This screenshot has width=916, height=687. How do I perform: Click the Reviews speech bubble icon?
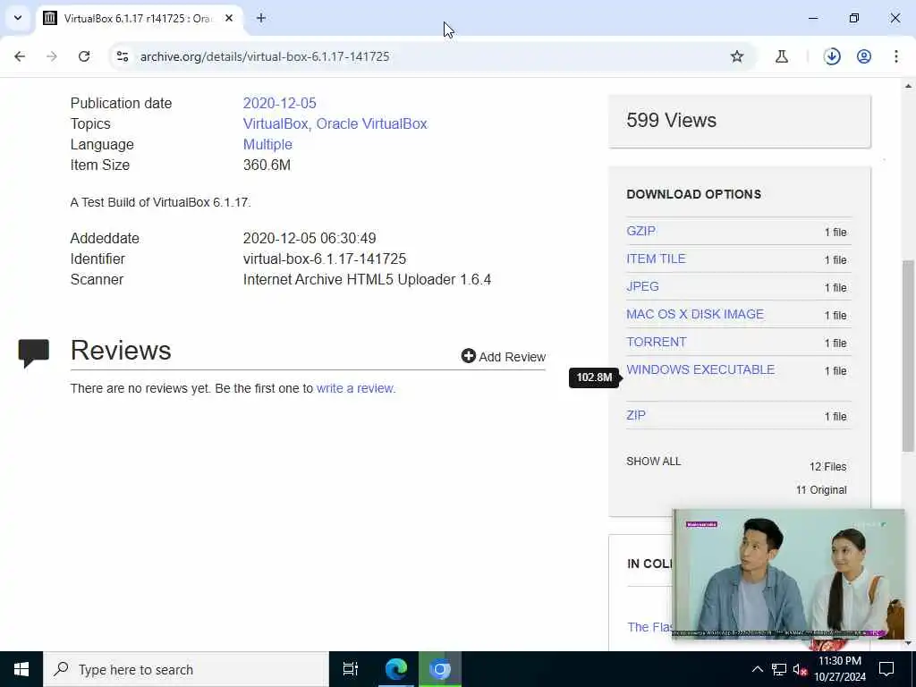point(33,352)
